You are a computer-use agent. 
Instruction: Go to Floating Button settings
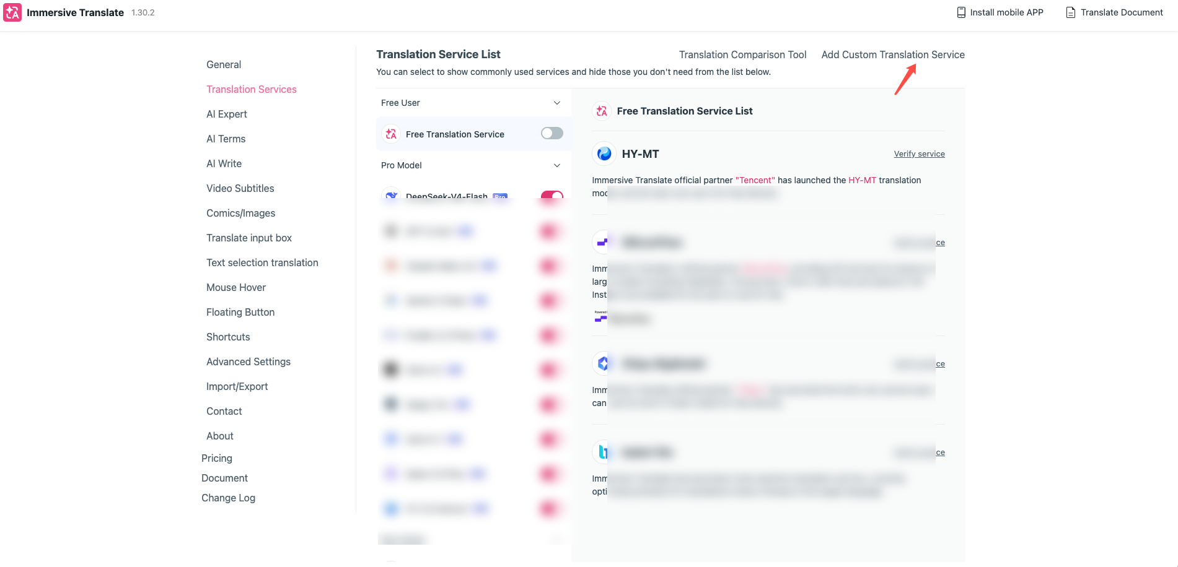(240, 312)
